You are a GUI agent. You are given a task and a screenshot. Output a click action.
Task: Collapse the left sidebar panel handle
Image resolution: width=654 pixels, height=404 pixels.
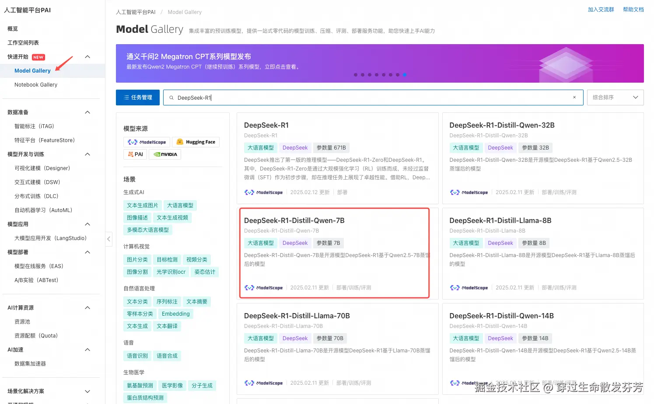tap(109, 239)
